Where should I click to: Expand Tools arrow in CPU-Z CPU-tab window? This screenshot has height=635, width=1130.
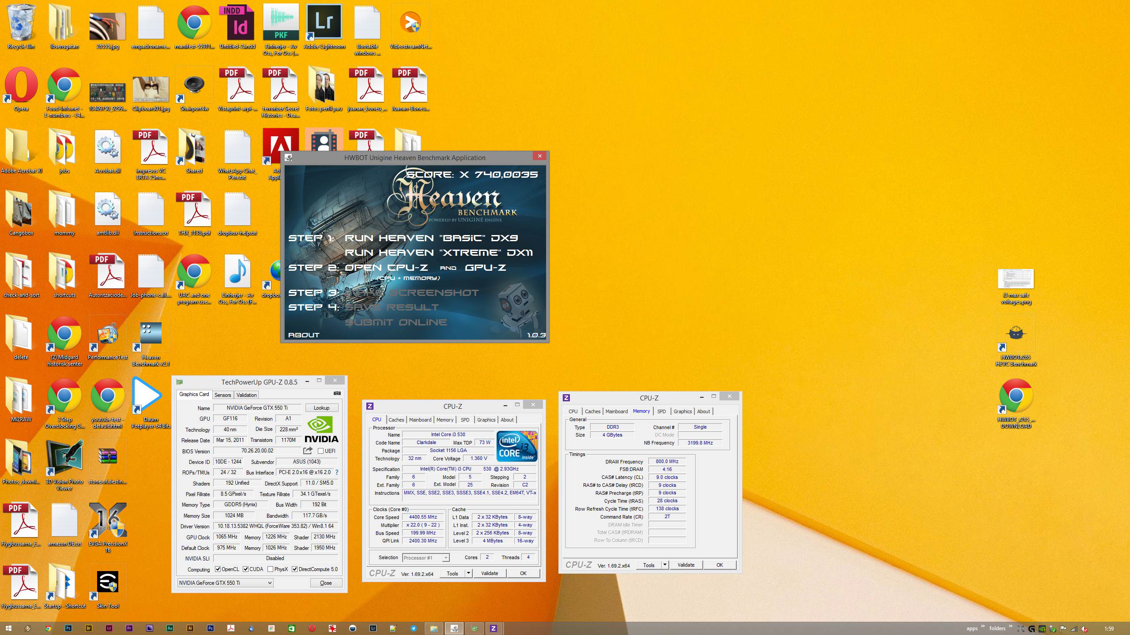pyautogui.click(x=468, y=573)
